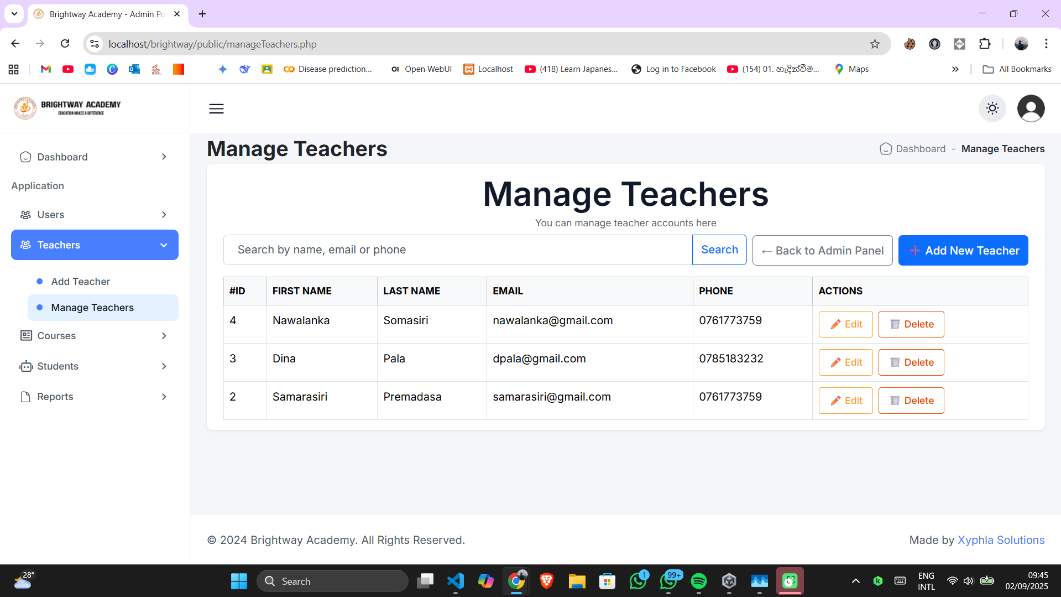Image resolution: width=1061 pixels, height=597 pixels.
Task: Click the Courses sidebar icon
Action: click(x=25, y=336)
